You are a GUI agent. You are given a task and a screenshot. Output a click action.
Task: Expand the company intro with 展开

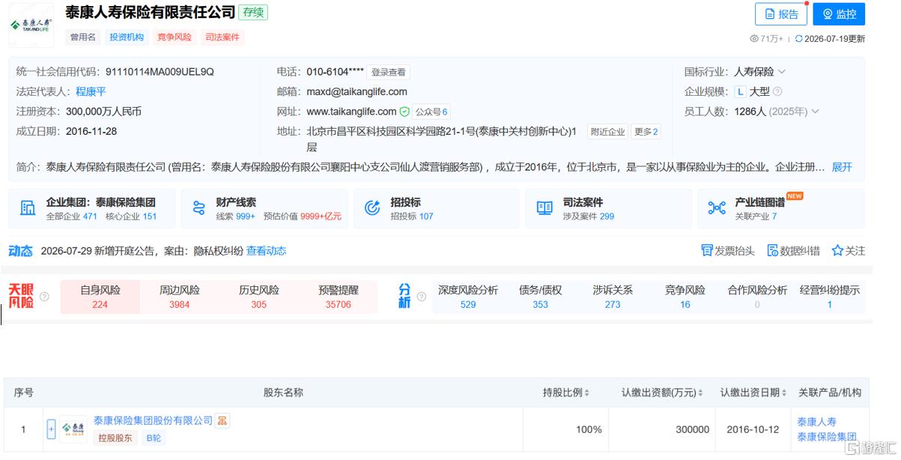[x=842, y=167]
